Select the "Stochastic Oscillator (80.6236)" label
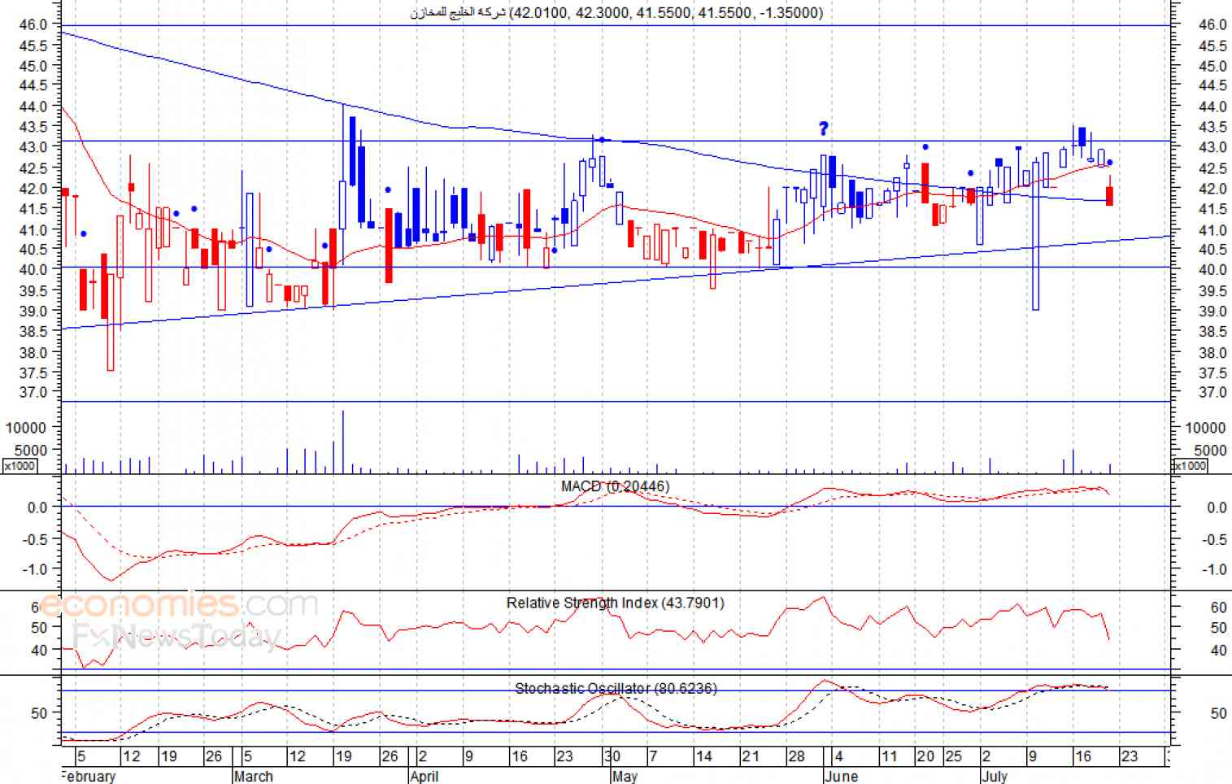This screenshot has width=1232, height=784. point(616,688)
